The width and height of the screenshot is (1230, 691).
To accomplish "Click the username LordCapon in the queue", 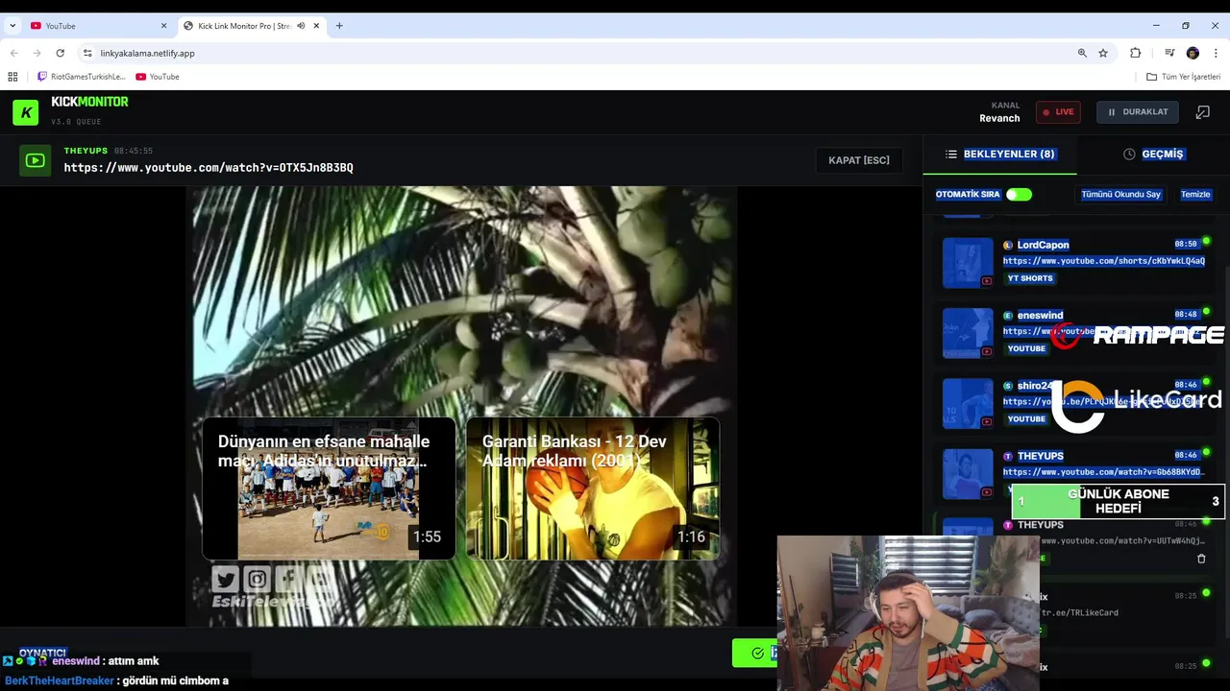I will (x=1043, y=245).
